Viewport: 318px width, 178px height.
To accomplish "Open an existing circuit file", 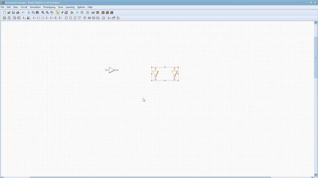I will 9,12.
